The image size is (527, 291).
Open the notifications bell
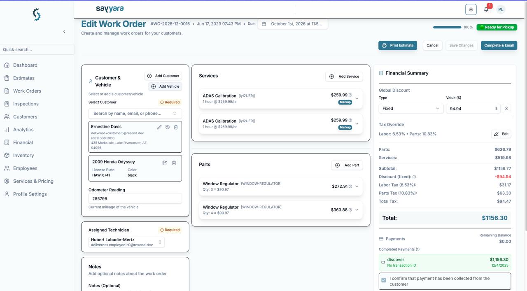tap(486, 9)
